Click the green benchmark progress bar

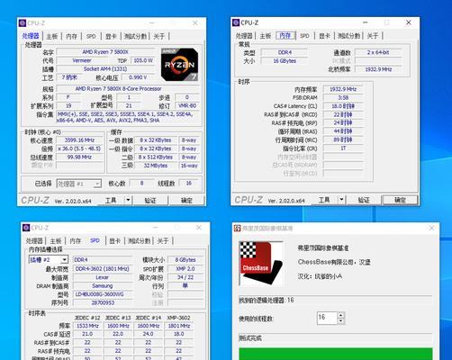(x=336, y=354)
